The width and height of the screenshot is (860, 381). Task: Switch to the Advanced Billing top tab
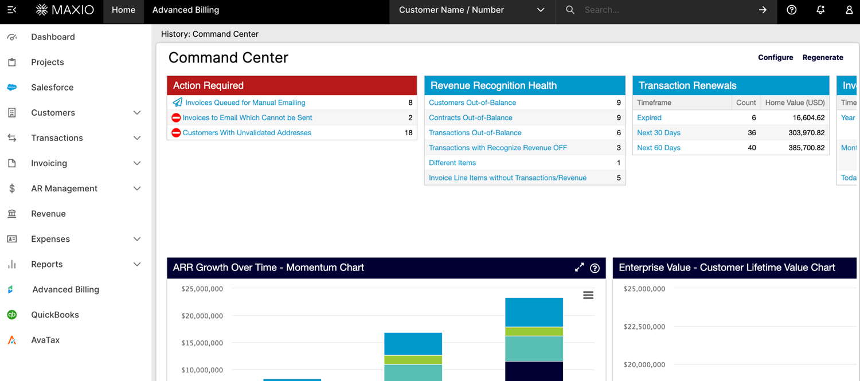coord(186,10)
